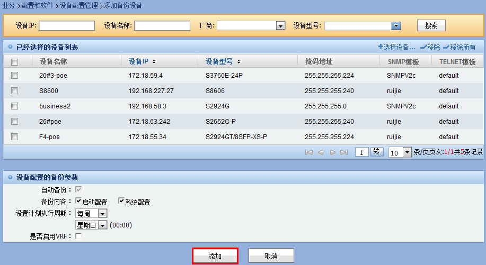486x265 pixels.
Task: Collapse the 已经选择的设备列表 panel icon
Action: [x=10, y=47]
